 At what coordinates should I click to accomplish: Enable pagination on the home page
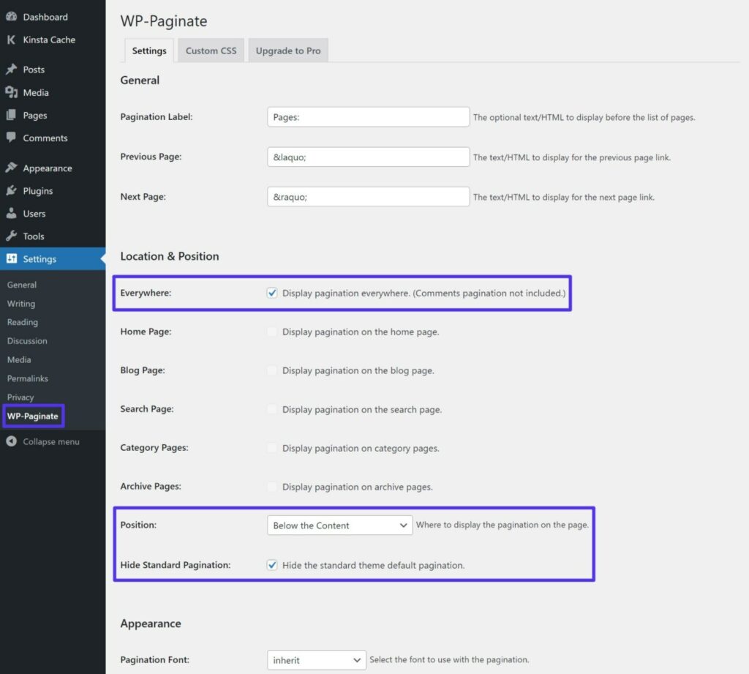(x=272, y=332)
